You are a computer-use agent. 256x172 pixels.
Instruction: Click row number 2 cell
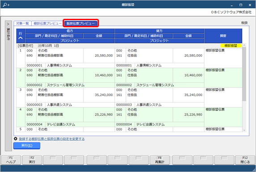point(21,77)
